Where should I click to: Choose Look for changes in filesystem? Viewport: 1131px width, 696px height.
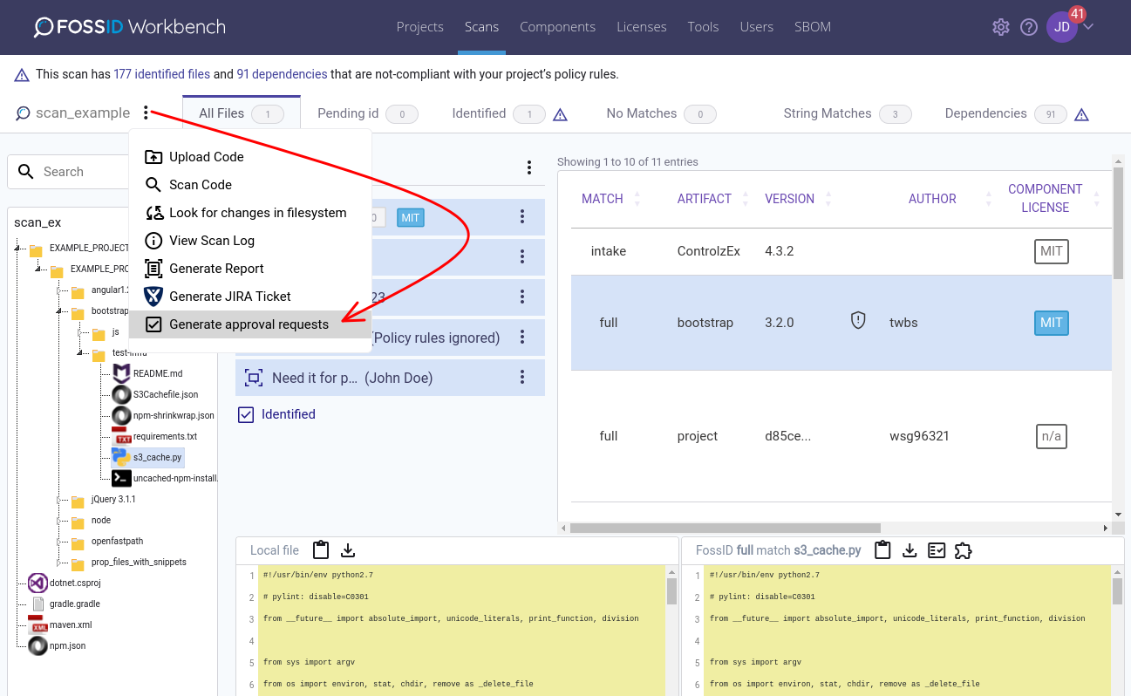(x=250, y=213)
